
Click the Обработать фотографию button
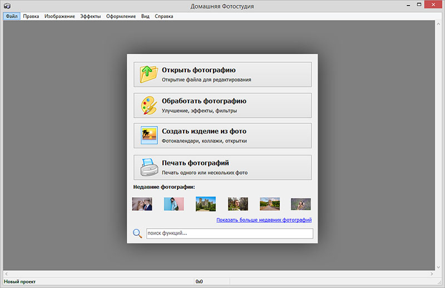click(x=222, y=105)
